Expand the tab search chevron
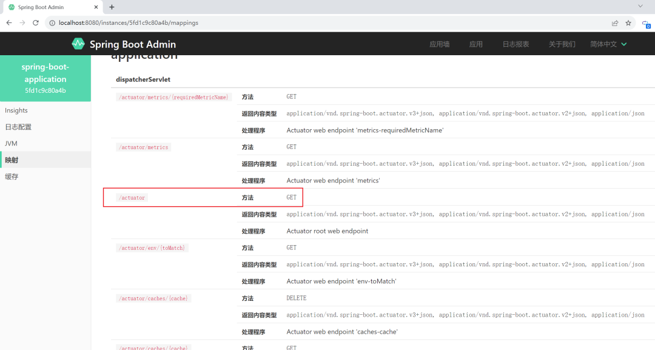The width and height of the screenshot is (655, 350). pyautogui.click(x=640, y=6)
